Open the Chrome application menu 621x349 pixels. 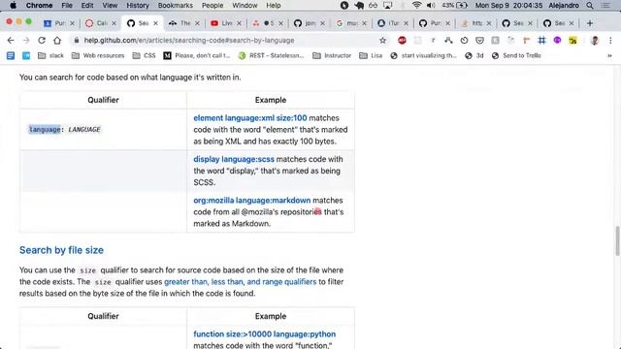(39, 6)
